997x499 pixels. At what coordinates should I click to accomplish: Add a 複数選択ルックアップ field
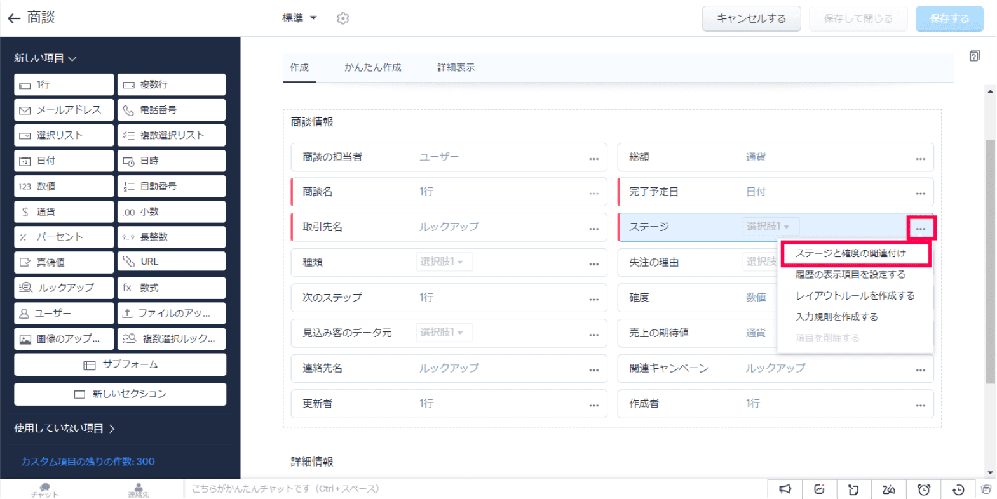[172, 338]
